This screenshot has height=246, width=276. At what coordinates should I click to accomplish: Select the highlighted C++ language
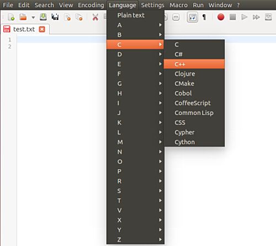click(x=194, y=64)
